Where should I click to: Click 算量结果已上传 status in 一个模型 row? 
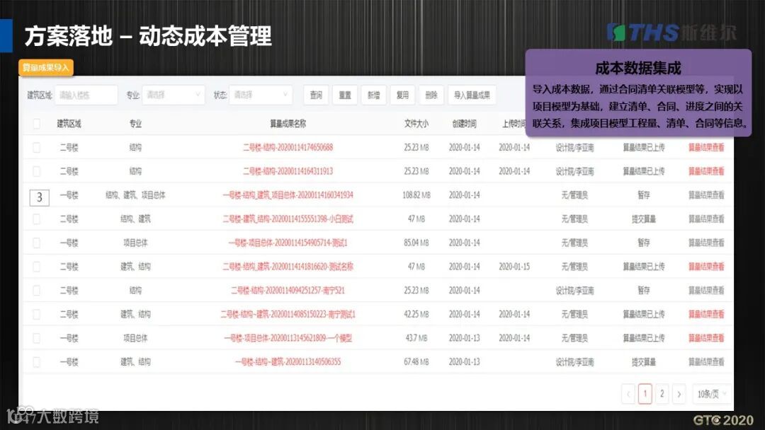[643, 338]
